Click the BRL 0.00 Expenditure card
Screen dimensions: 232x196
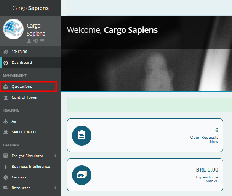point(145,175)
